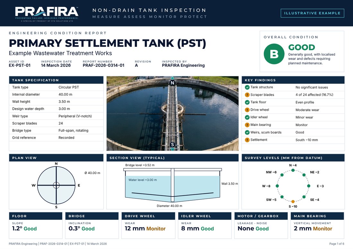
Task: Click the Moderate wear finding text
Action: pyautogui.click(x=307, y=110)
